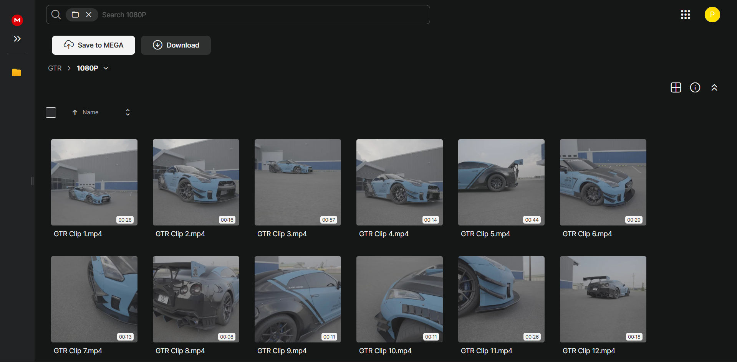Open GTR Clip 3.mp4 thumbnail

[298, 182]
